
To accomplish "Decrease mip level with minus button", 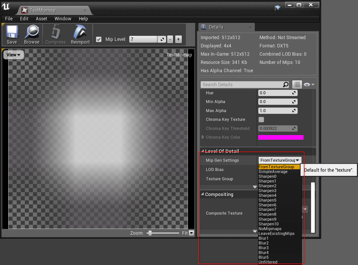I will [x=170, y=39].
